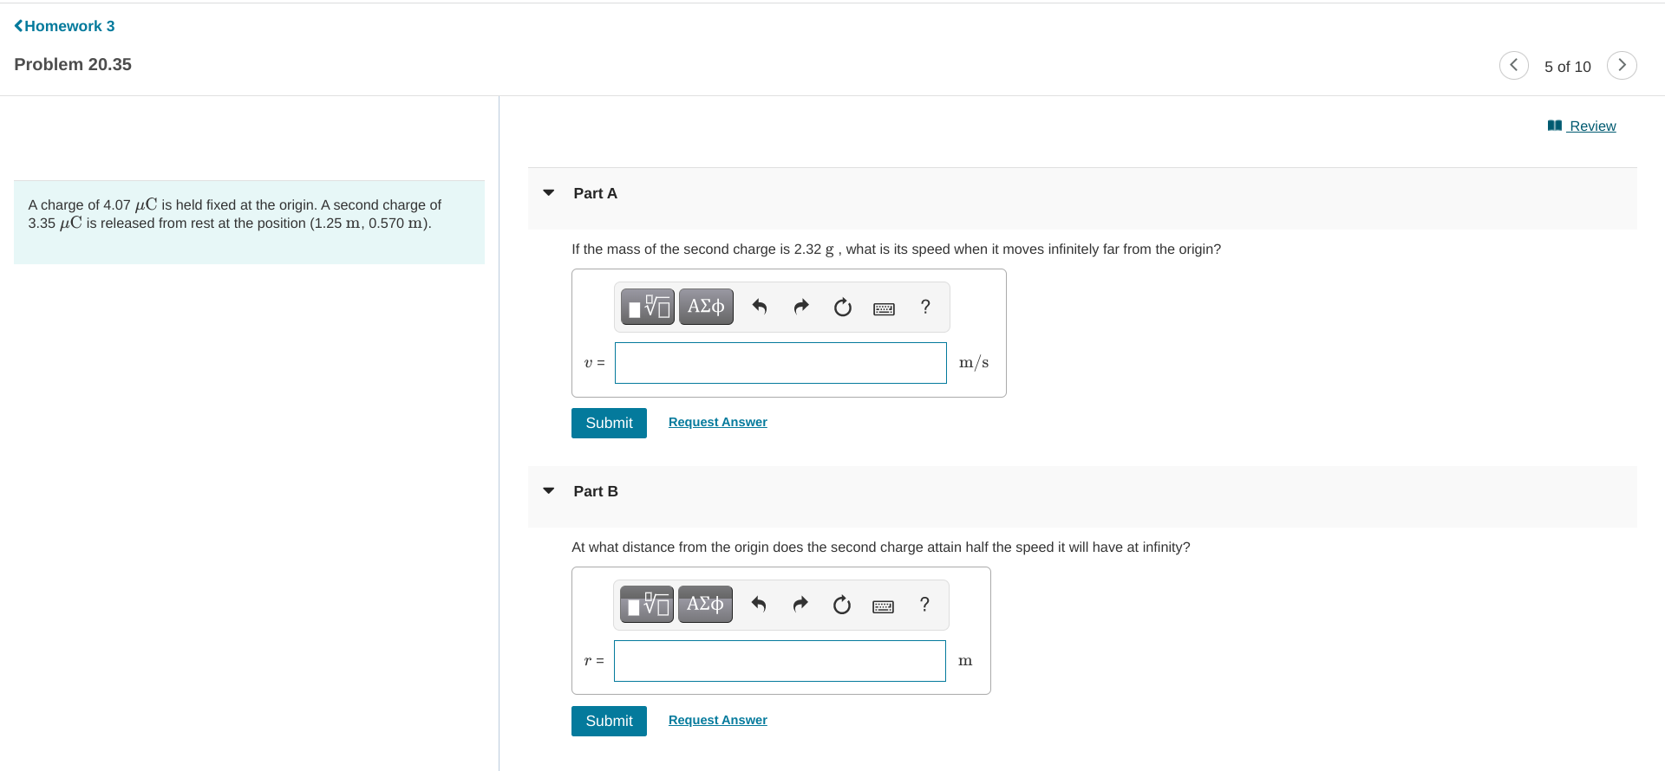Image resolution: width=1665 pixels, height=771 pixels.
Task: Go back to Homework 3
Action: click(63, 25)
